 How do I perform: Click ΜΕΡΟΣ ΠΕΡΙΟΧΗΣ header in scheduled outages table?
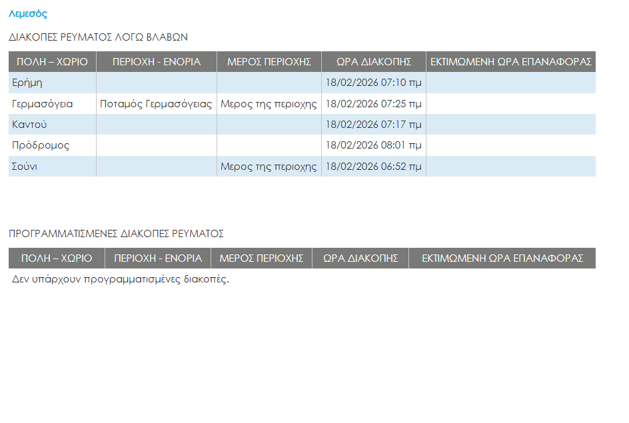tap(261, 258)
